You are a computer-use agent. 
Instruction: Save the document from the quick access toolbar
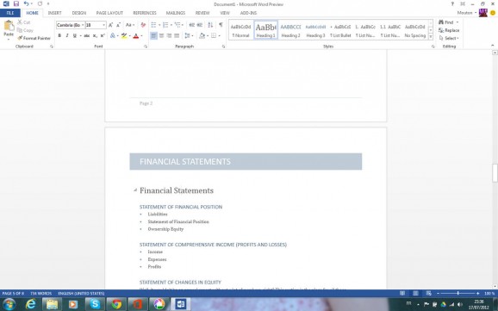click(16, 3)
